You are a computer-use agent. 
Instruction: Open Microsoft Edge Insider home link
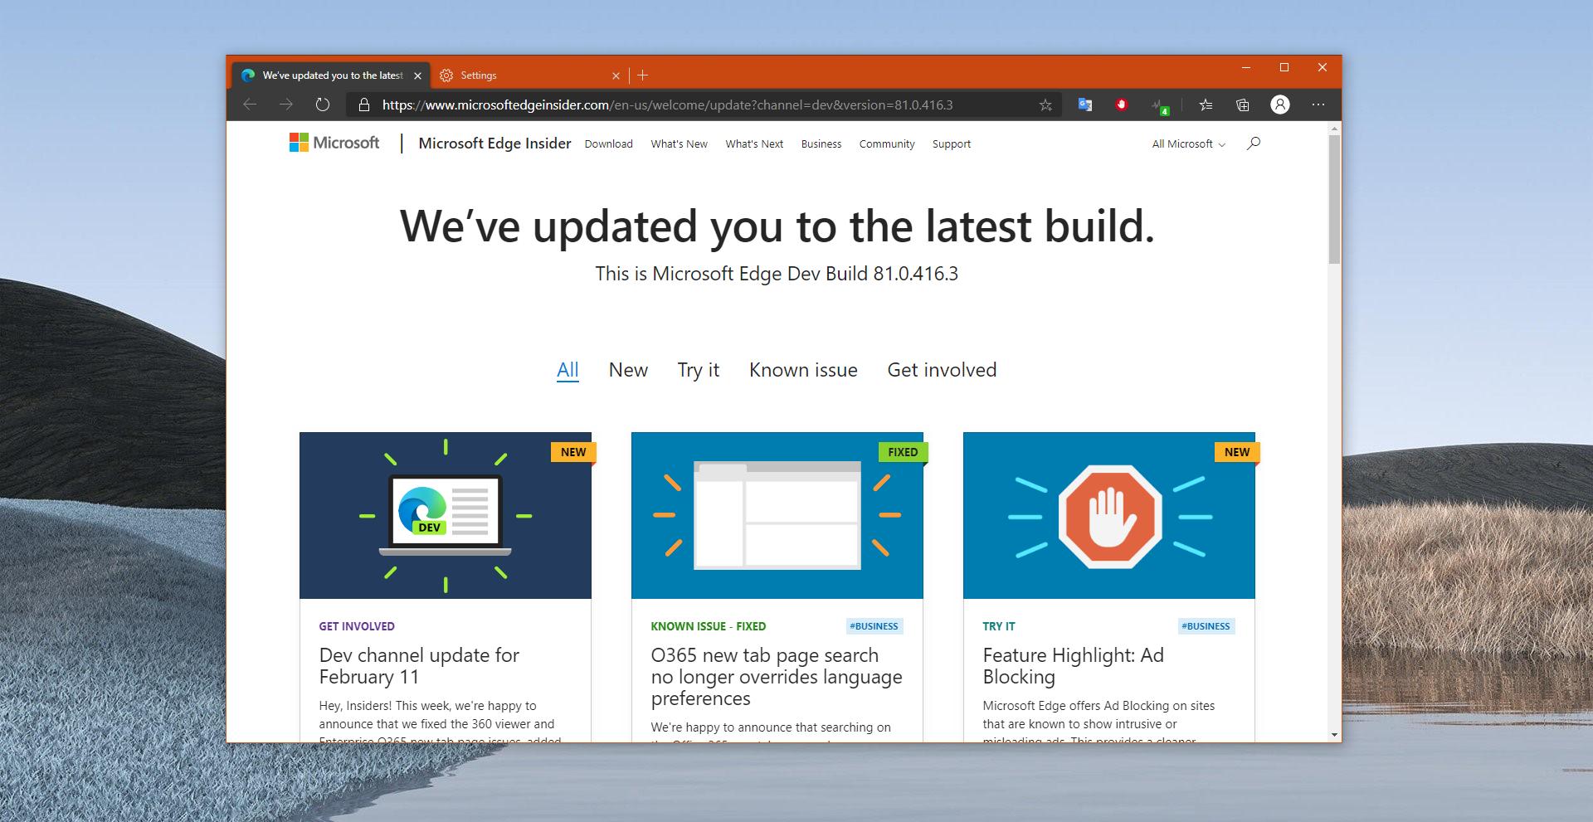[x=494, y=143]
